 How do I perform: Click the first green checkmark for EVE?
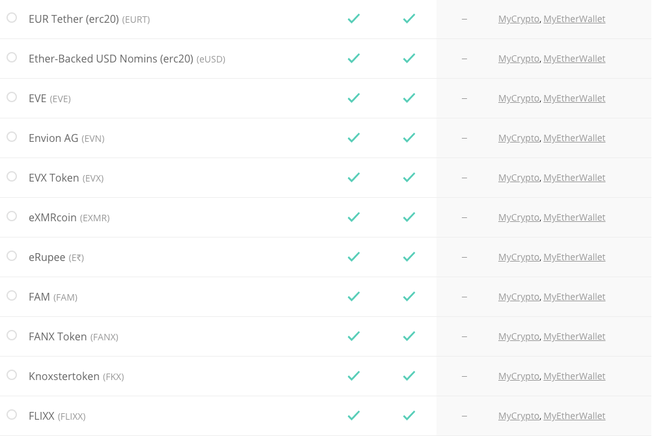point(354,98)
